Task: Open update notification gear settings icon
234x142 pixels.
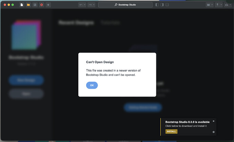Action: pyautogui.click(x=213, y=131)
